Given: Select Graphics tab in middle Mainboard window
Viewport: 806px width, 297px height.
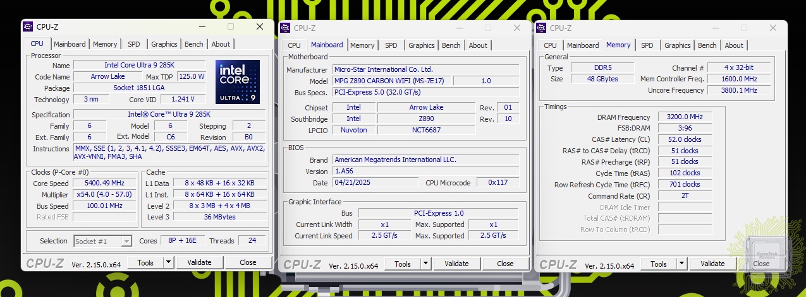Looking at the screenshot, I should tap(422, 45).
